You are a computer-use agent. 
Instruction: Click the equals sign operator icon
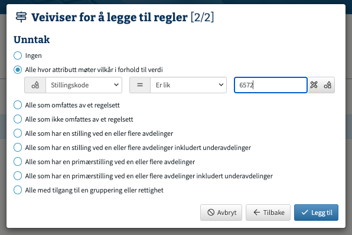140,85
